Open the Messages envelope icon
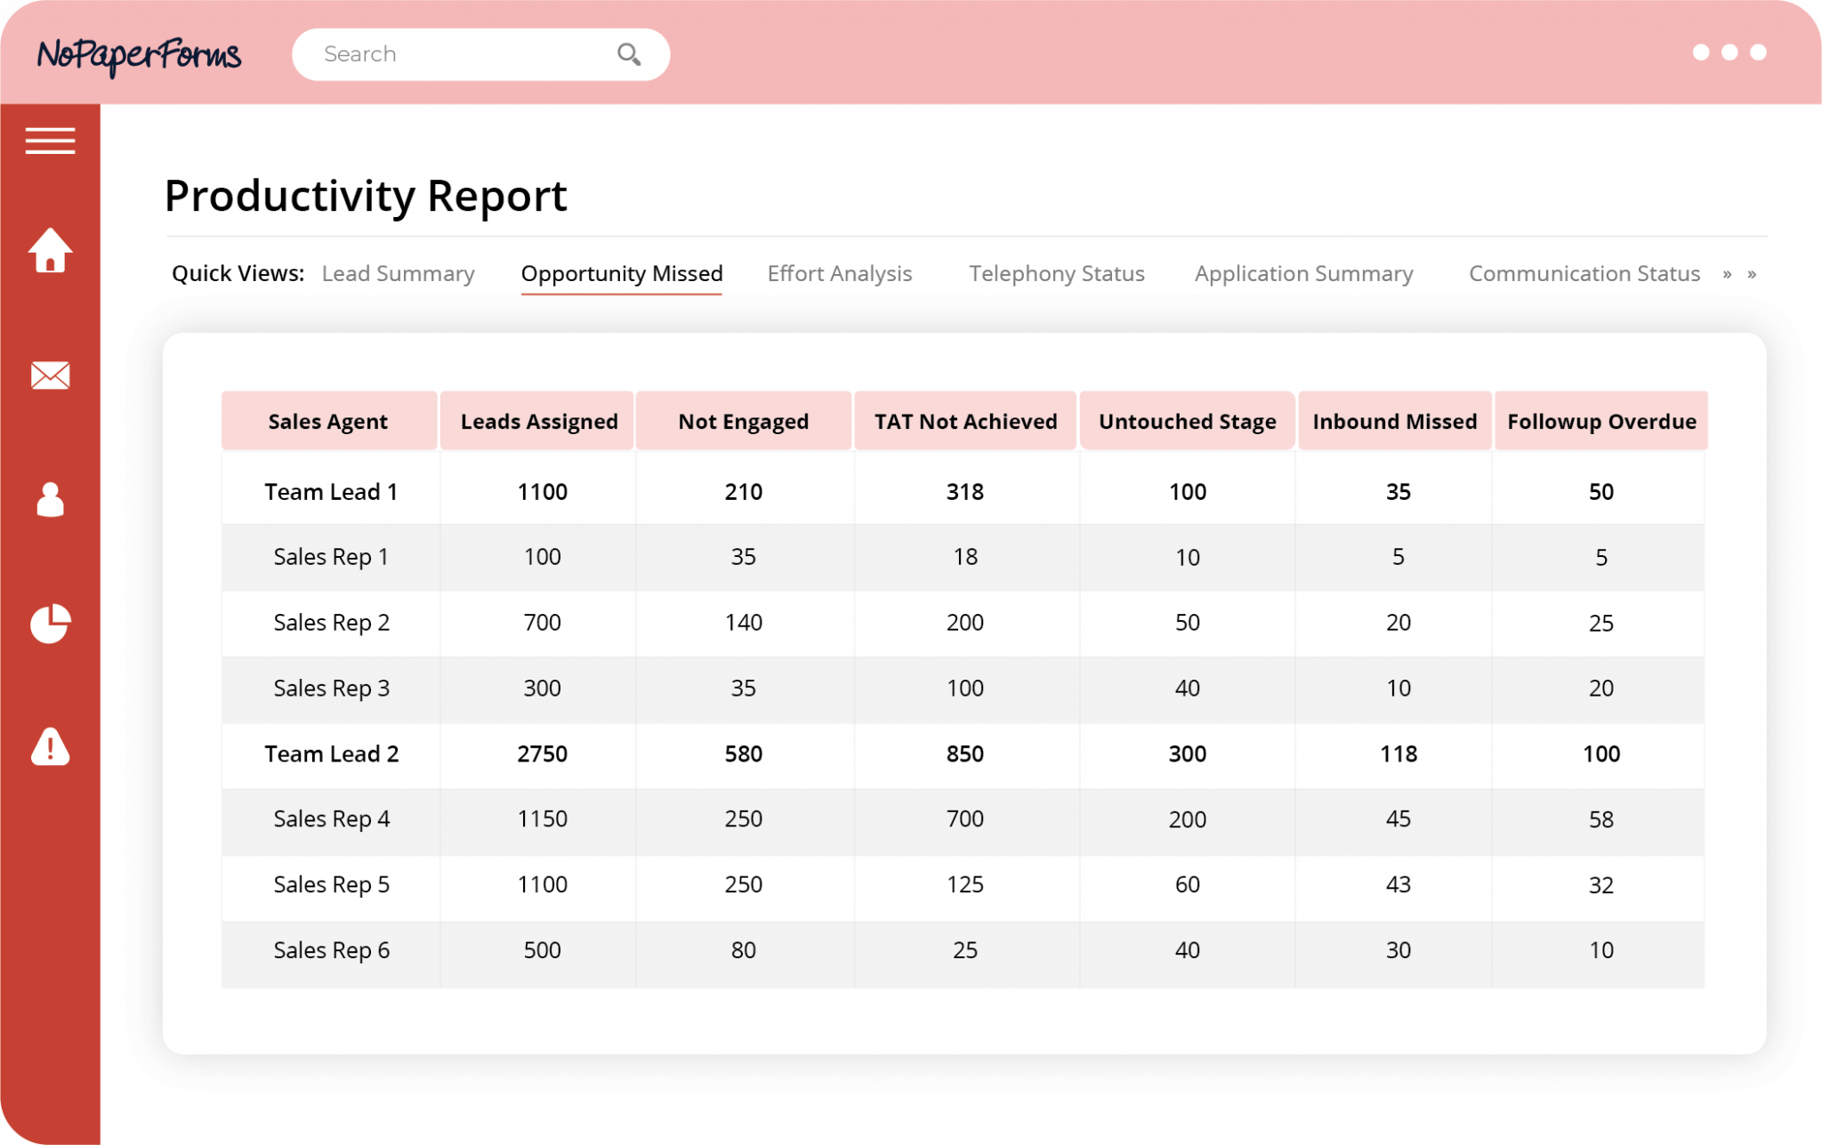 [x=51, y=375]
